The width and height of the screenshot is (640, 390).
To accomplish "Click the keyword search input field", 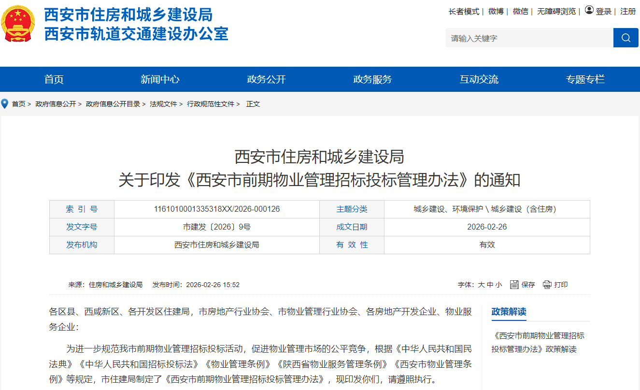I will (x=526, y=38).
